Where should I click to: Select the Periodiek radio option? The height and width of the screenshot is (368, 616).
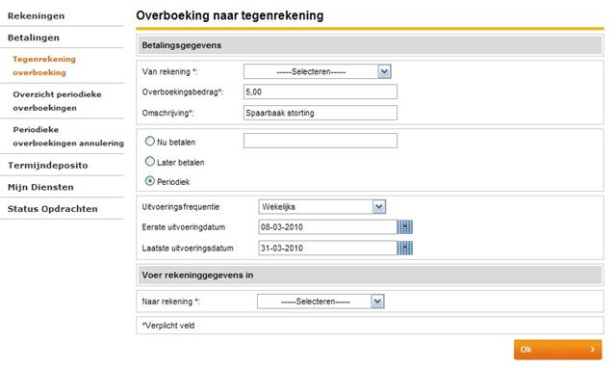click(x=150, y=181)
